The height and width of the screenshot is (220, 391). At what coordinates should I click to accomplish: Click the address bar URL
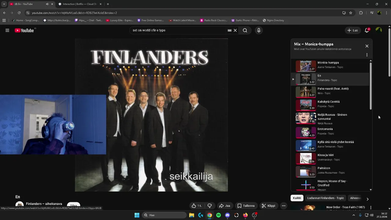[x=74, y=13]
